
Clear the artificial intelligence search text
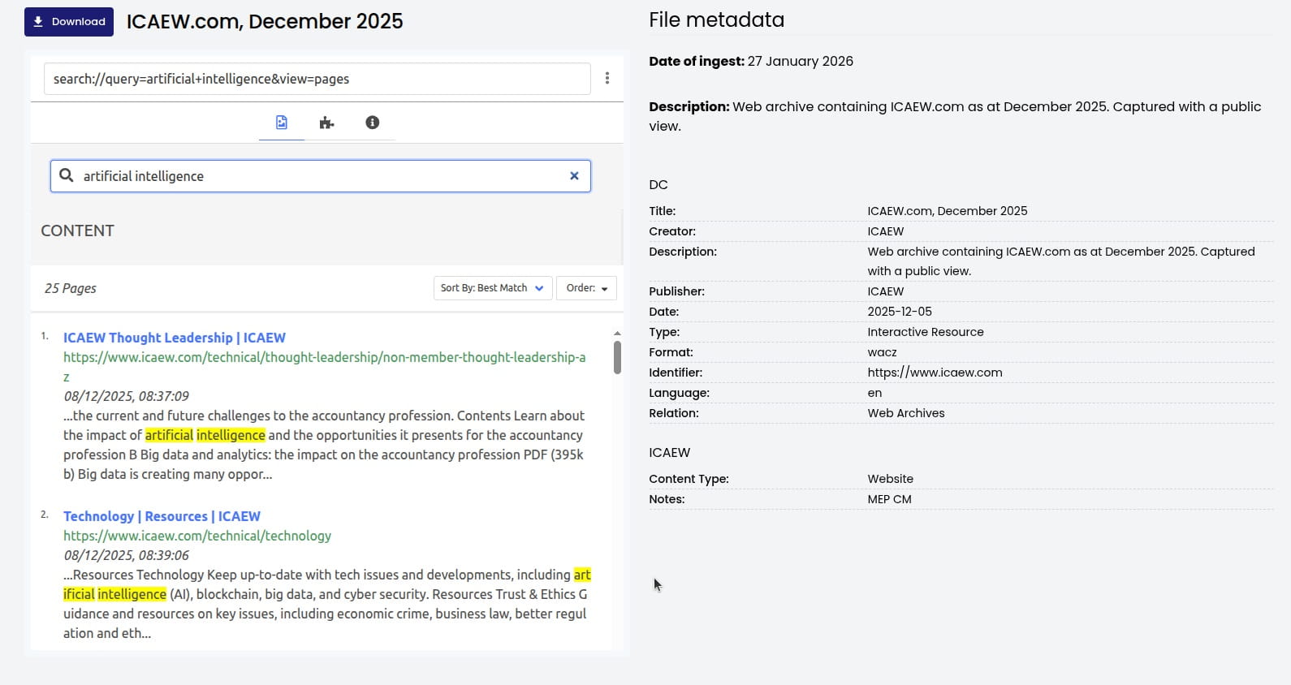tap(574, 175)
